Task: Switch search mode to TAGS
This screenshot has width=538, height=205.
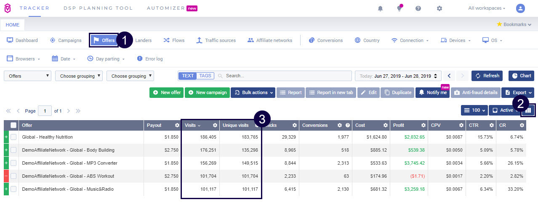Action: click(x=205, y=76)
